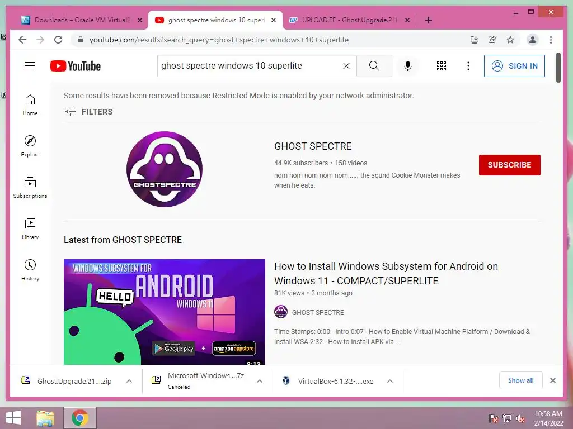573x429 pixels.
Task: Sign in to YouTube
Action: point(514,66)
